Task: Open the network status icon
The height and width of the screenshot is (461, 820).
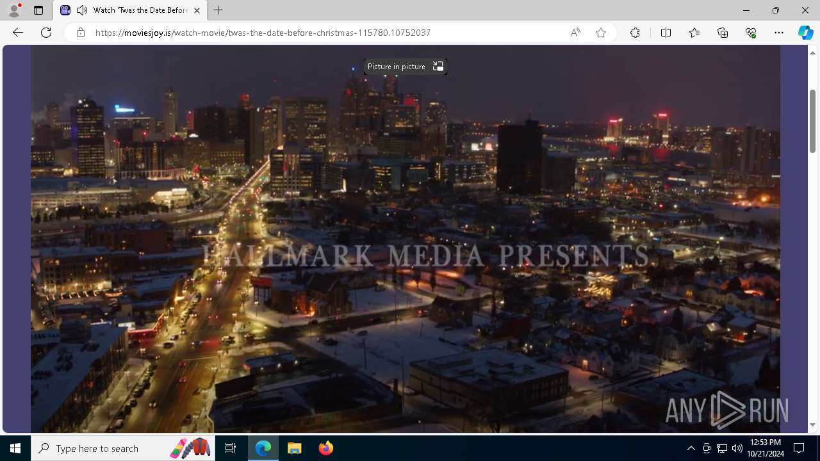Action: [x=722, y=448]
